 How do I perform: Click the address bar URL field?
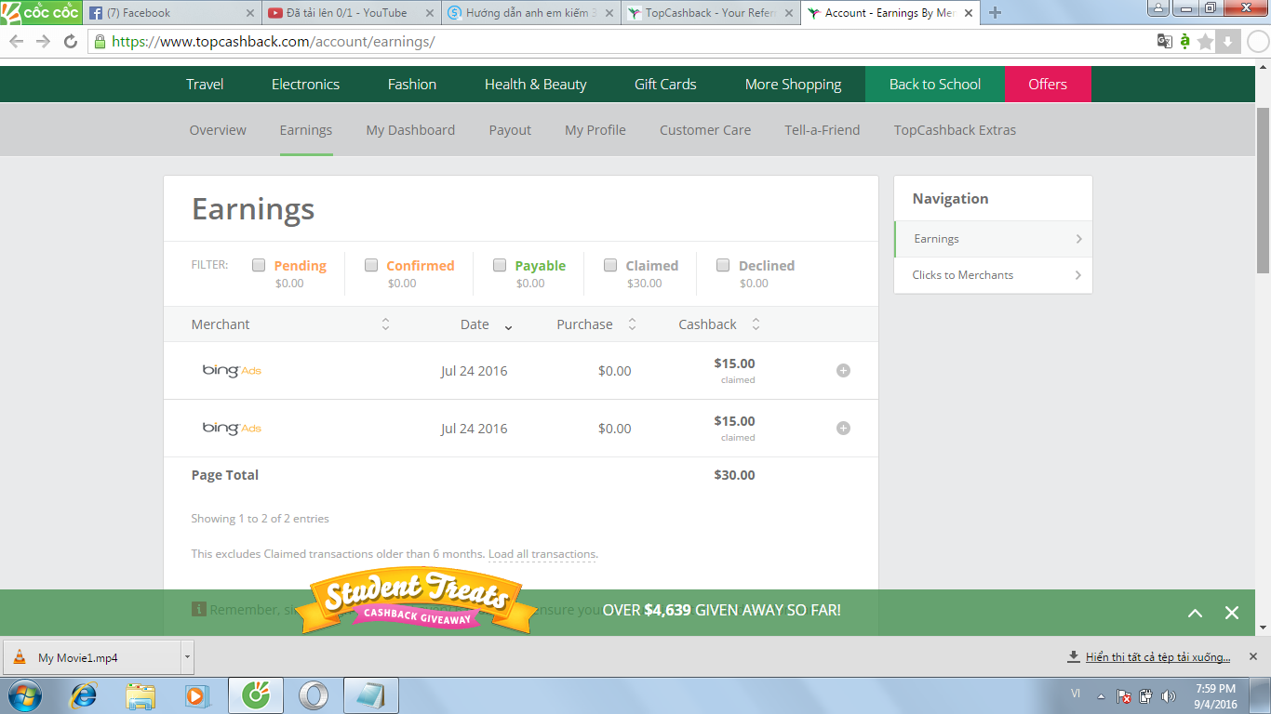[619, 41]
